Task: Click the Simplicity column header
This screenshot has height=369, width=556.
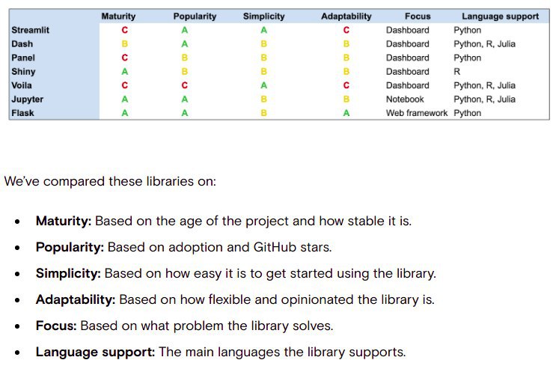Action: coord(264,16)
